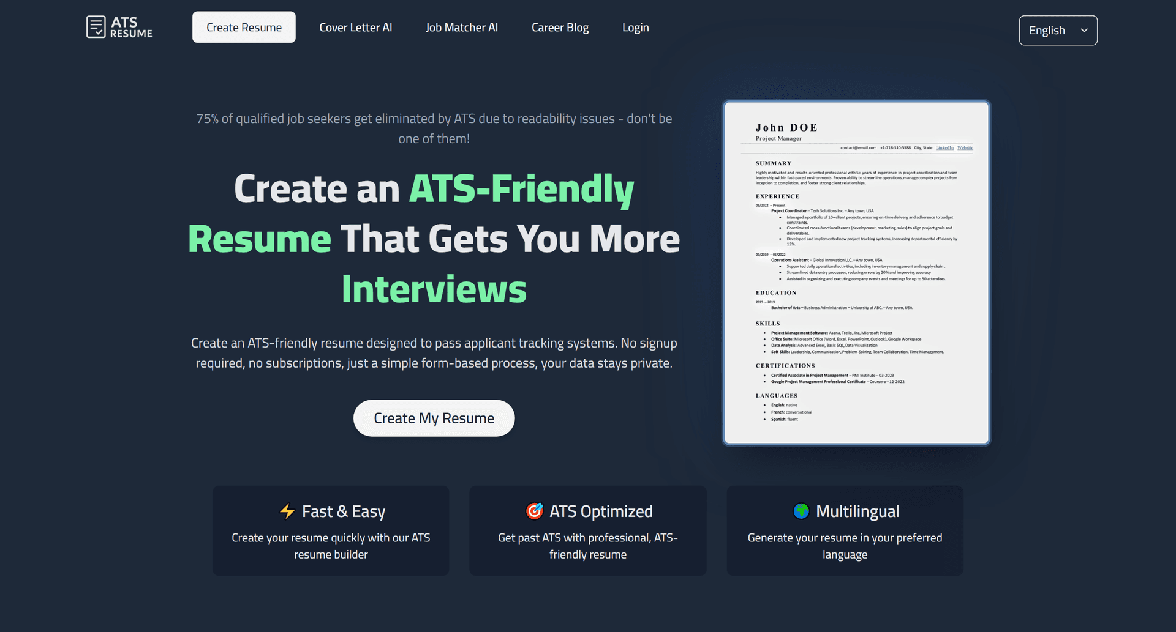The height and width of the screenshot is (632, 1176).
Task: Select the ATS Optimized feature card
Action: (x=587, y=530)
